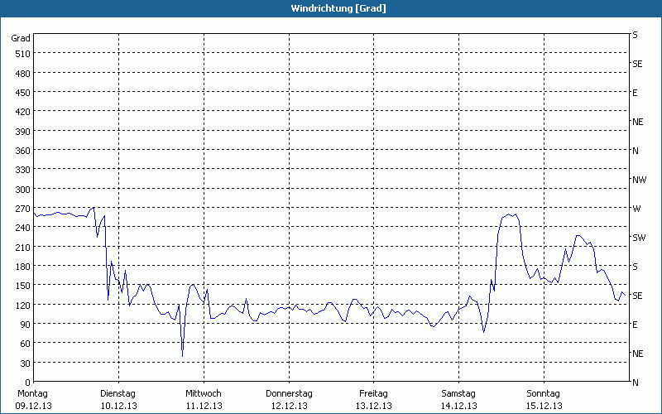Click the 60 value on the left axis
This screenshot has width=662, height=414.
(26, 344)
